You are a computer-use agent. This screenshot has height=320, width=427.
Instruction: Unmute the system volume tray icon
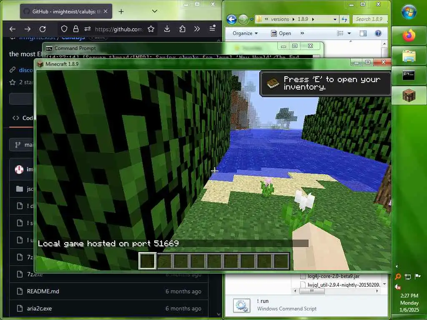tap(397, 287)
